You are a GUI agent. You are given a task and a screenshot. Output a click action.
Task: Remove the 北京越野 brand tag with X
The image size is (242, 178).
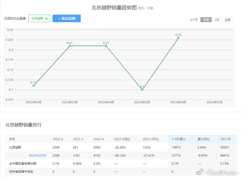point(46,18)
